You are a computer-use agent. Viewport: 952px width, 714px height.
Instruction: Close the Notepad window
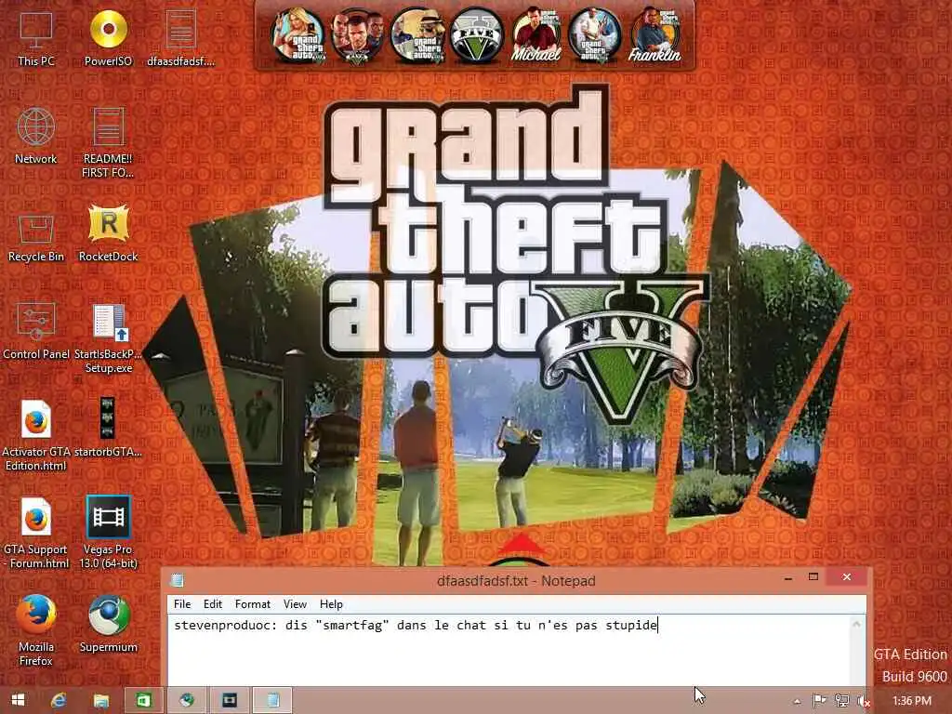pos(847,576)
